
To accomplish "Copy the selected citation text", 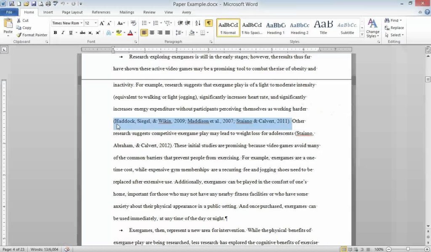I will click(x=24, y=28).
